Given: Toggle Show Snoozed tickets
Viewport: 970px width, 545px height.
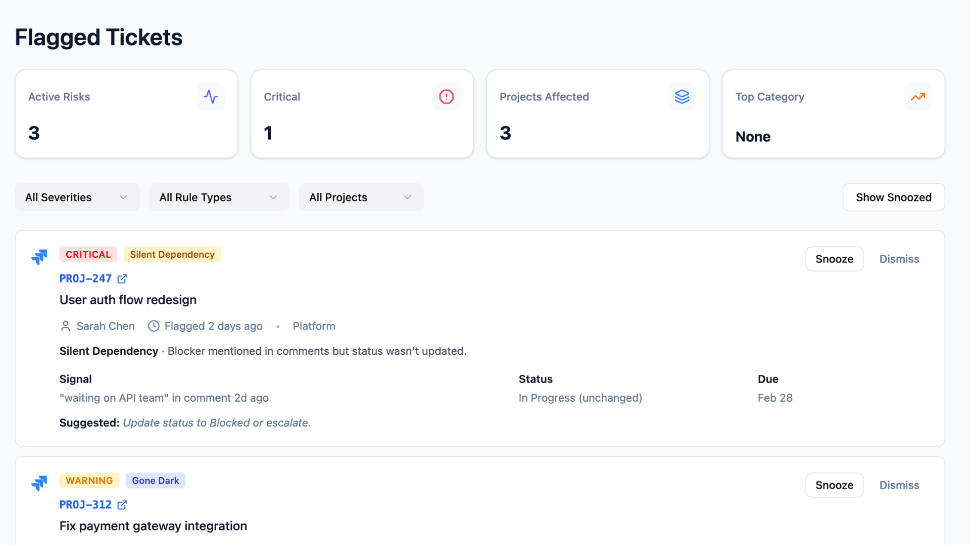Looking at the screenshot, I should click(x=893, y=197).
